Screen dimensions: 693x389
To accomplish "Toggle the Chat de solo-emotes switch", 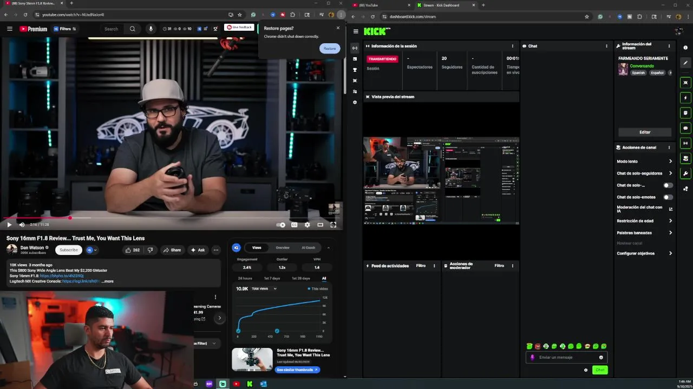I will (668, 197).
